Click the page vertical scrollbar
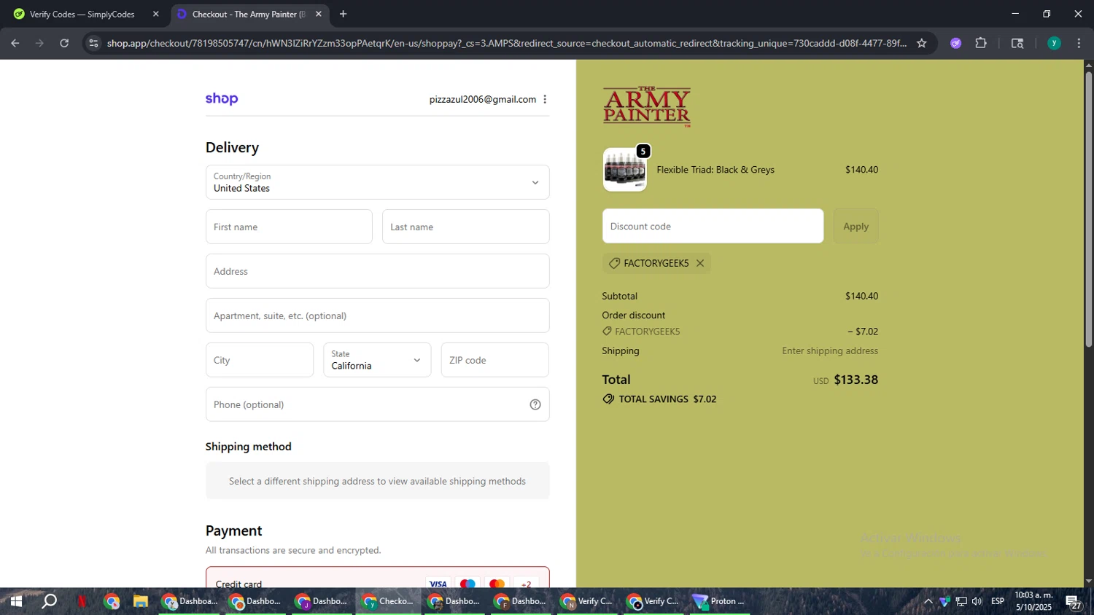This screenshot has width=1094, height=615. (1088, 208)
